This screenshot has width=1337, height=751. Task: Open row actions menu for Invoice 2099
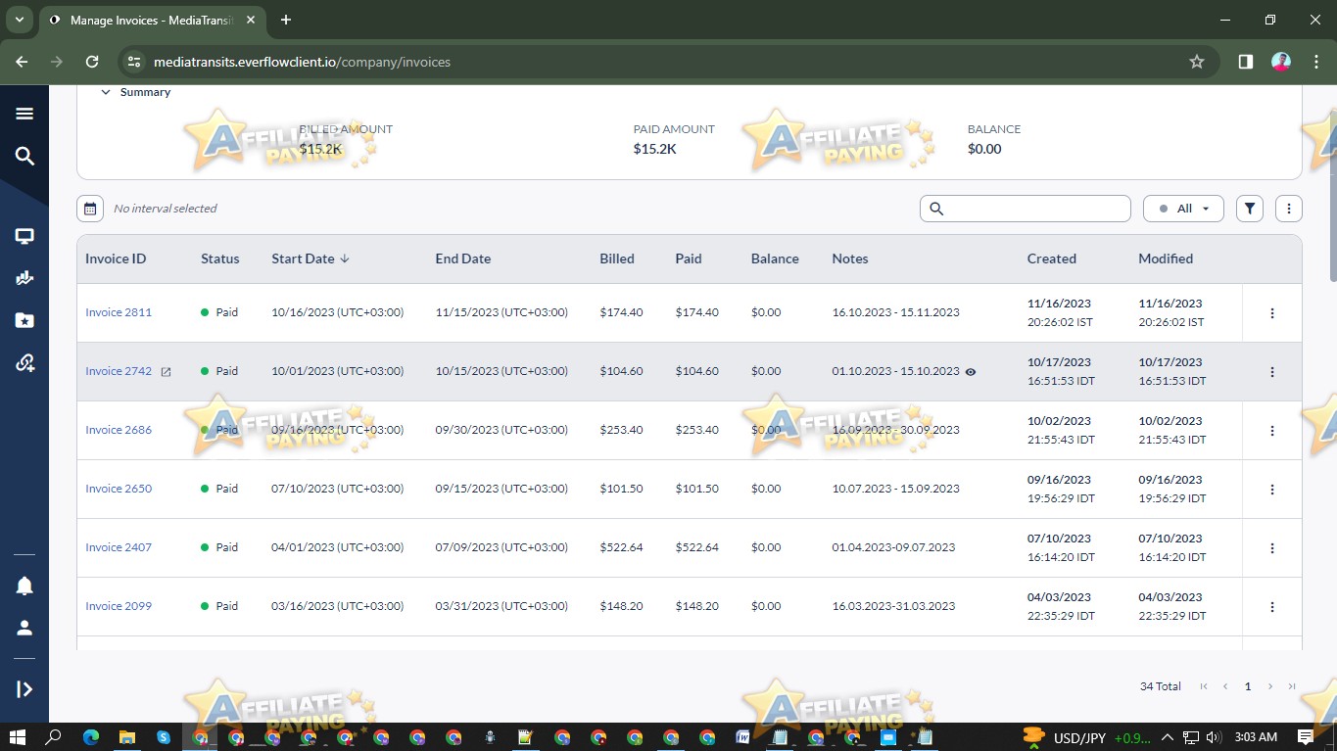[x=1272, y=607]
